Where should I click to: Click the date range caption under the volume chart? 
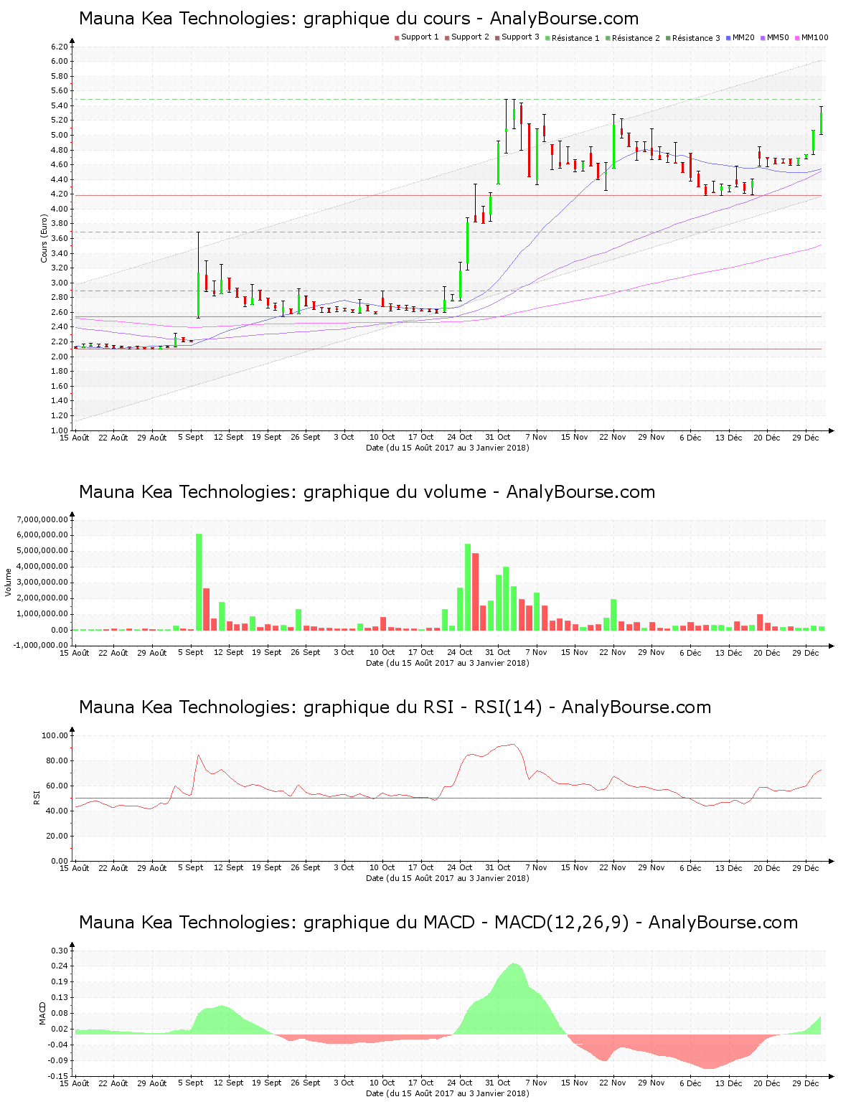click(447, 663)
